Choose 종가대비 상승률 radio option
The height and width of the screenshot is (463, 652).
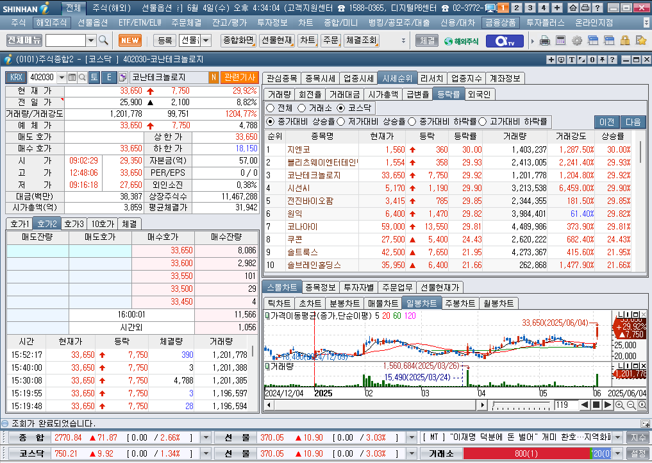pyautogui.click(x=271, y=121)
